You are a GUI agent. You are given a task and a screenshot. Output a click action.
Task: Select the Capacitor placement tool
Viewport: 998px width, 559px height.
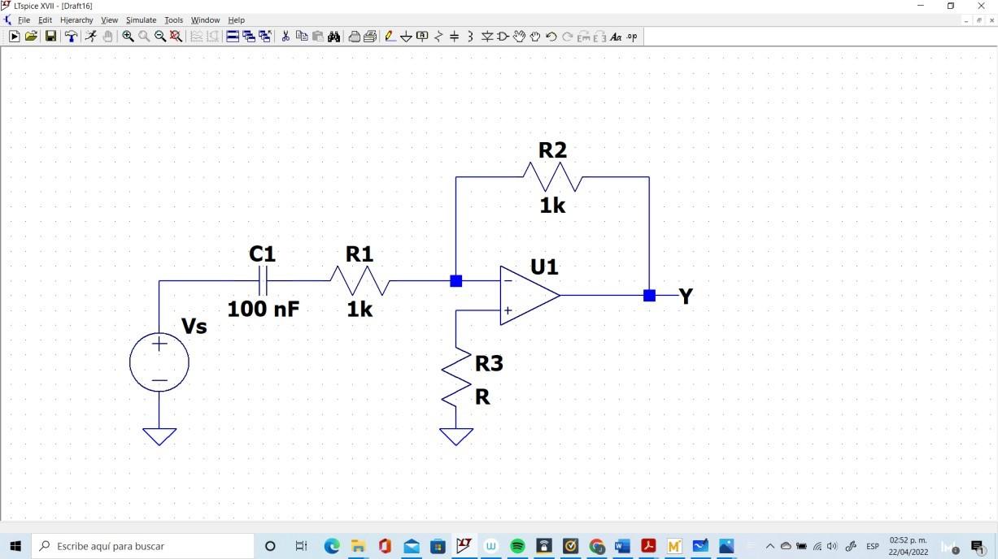(x=455, y=36)
